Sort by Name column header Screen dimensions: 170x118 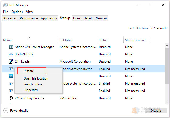point(7,40)
